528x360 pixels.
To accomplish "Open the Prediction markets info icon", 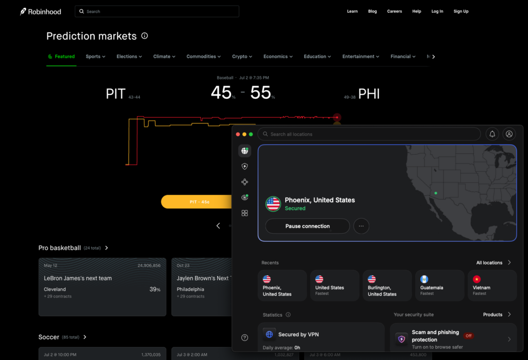I will coord(144,36).
